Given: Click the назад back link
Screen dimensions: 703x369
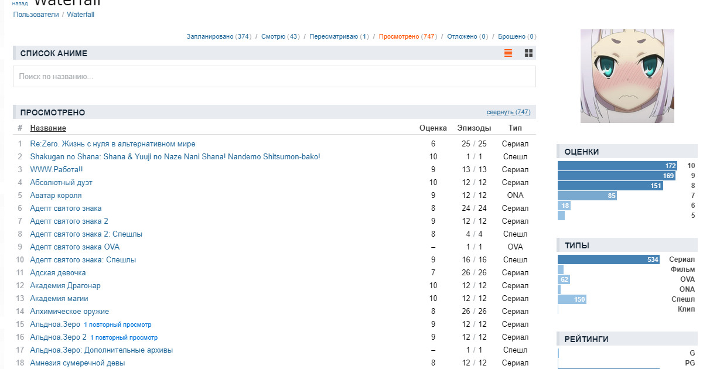Looking at the screenshot, I should coord(19,4).
